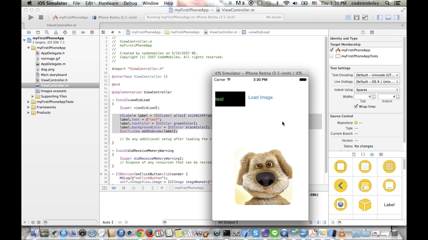Go forward in editor history
428x240 pixels.
[120, 32]
